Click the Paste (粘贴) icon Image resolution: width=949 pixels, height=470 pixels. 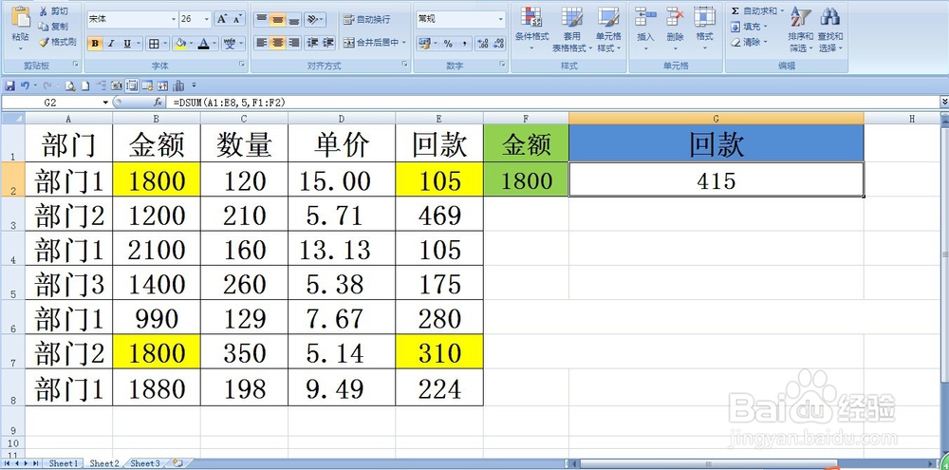tap(20, 17)
